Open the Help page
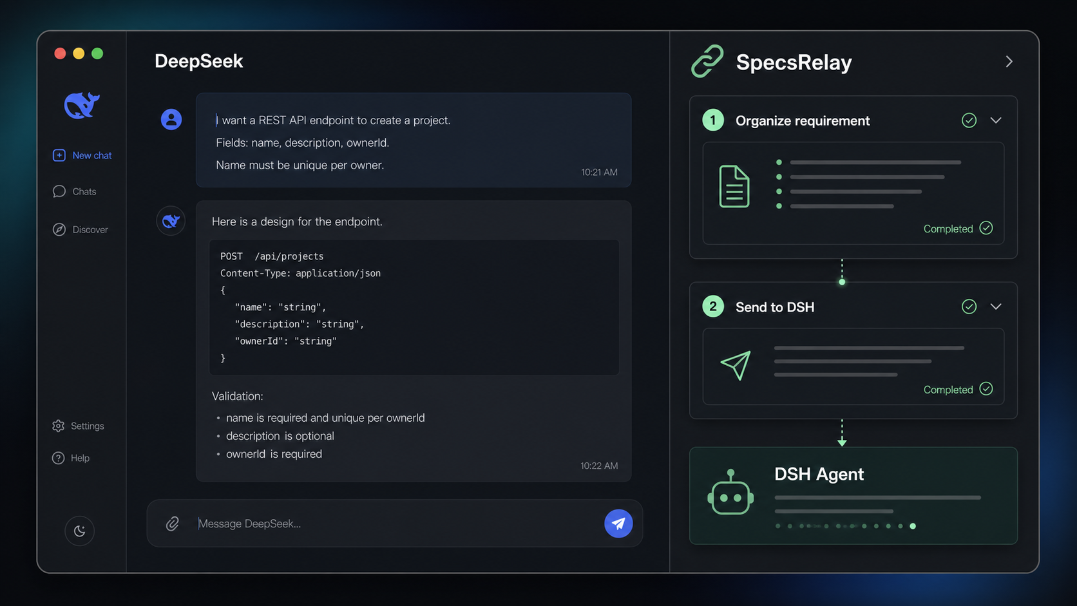Viewport: 1077px width, 606px height. (x=71, y=458)
